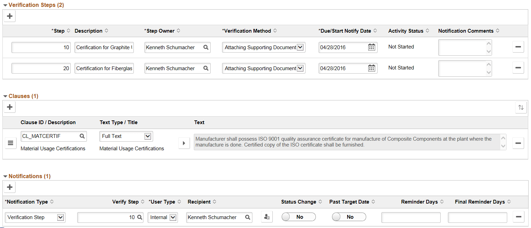Delete the step 20 verification row
531x228 pixels.
pos(518,68)
